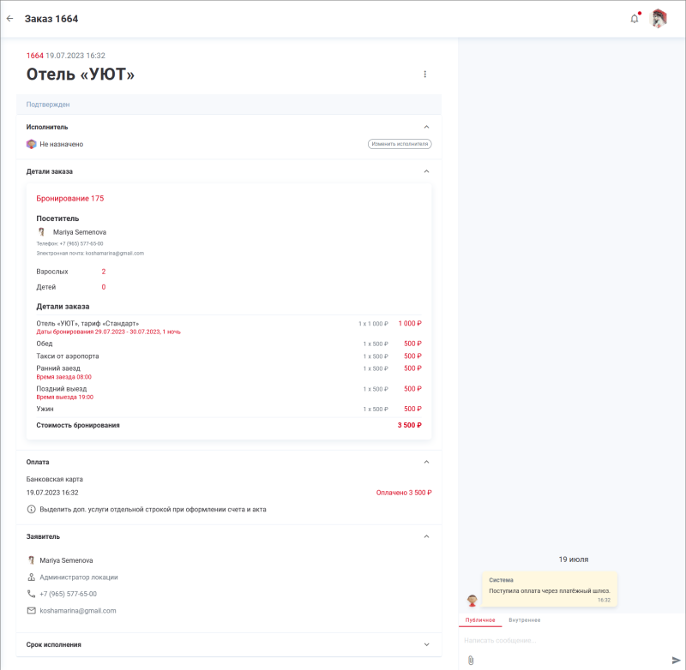Collapse the Оплата section
This screenshot has width=686, height=670.
coord(426,462)
